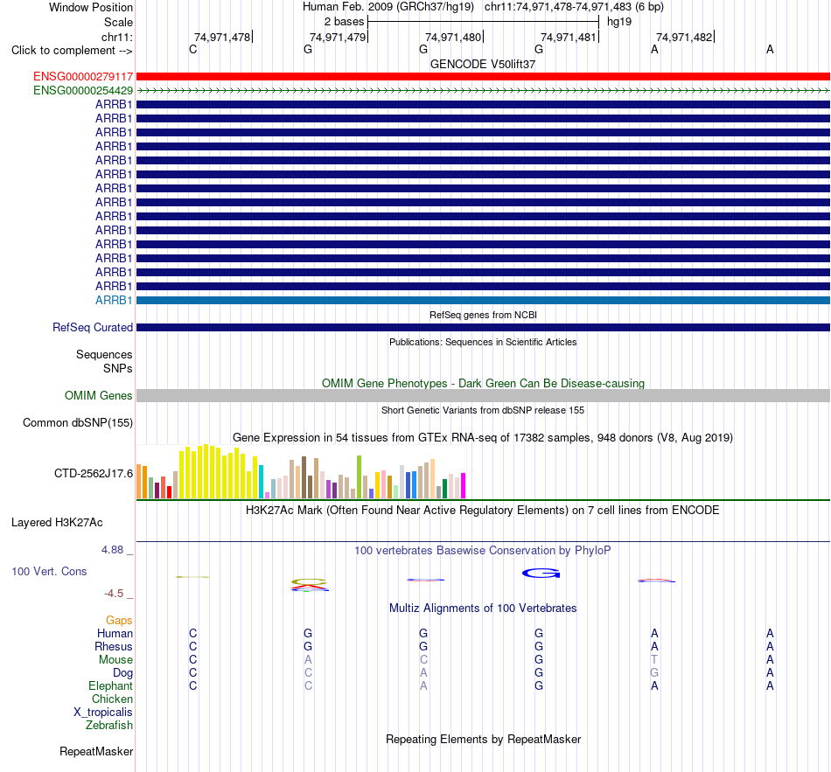
Task: Open 'RefSeq genes from NCBI' track title
Action: [x=483, y=315]
